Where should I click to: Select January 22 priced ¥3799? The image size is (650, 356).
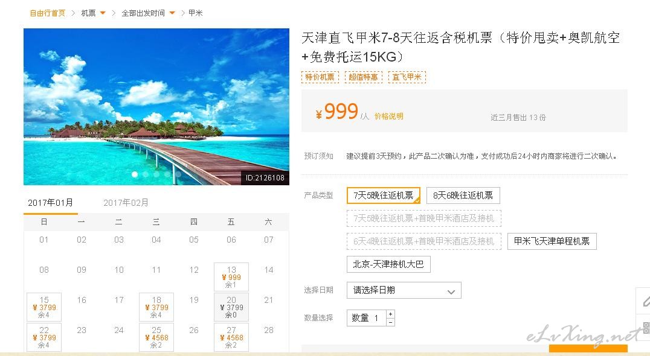point(44,337)
